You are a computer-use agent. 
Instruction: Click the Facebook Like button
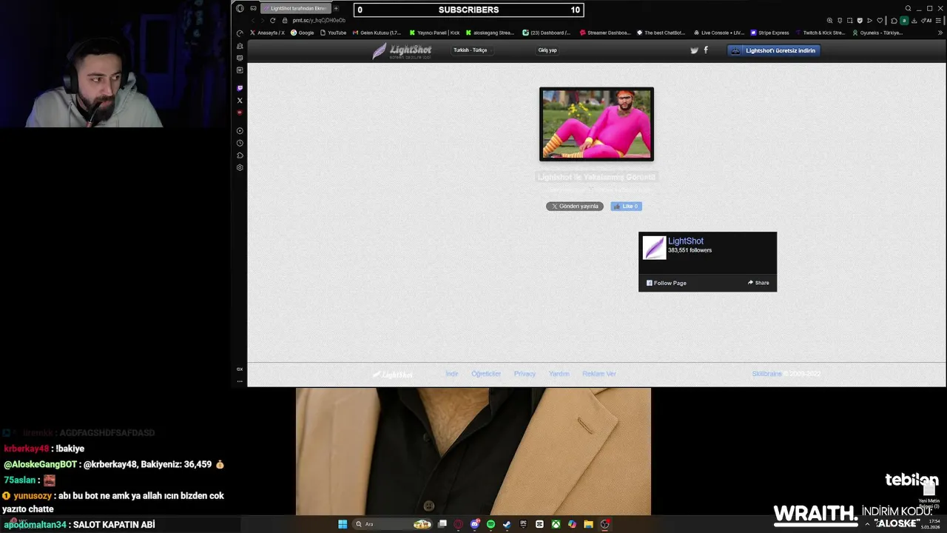pyautogui.click(x=627, y=207)
